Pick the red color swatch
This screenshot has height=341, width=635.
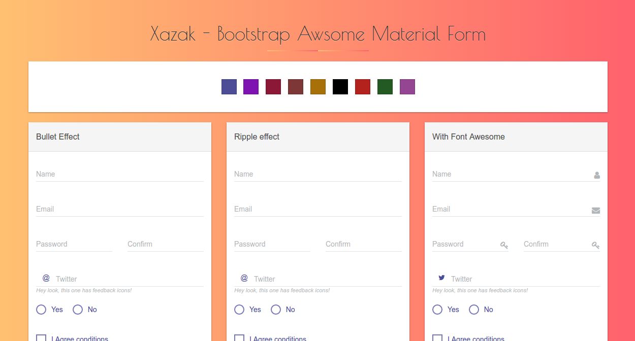click(363, 87)
